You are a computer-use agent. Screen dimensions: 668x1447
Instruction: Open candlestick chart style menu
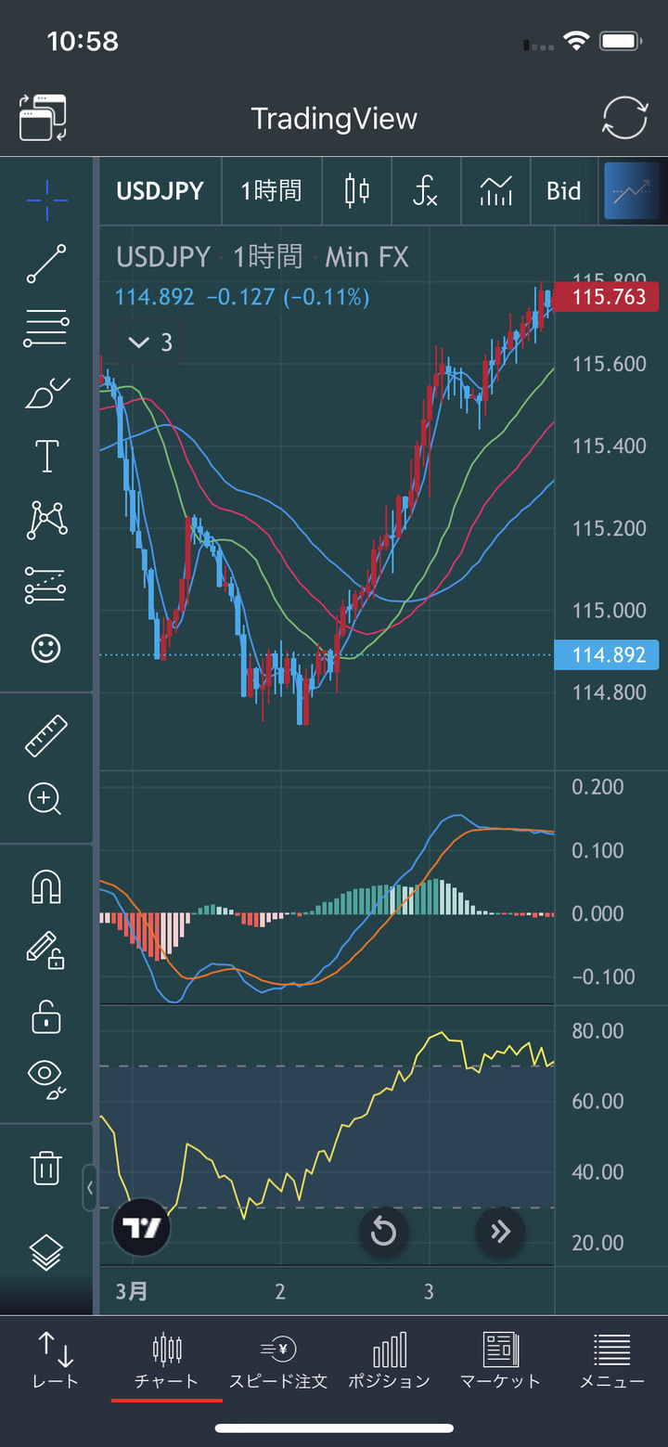(x=356, y=191)
